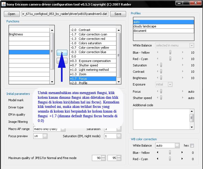Select the empty 0.0 function row
Image resolution: width=203 pixels, height=169 pixels.
93,56
